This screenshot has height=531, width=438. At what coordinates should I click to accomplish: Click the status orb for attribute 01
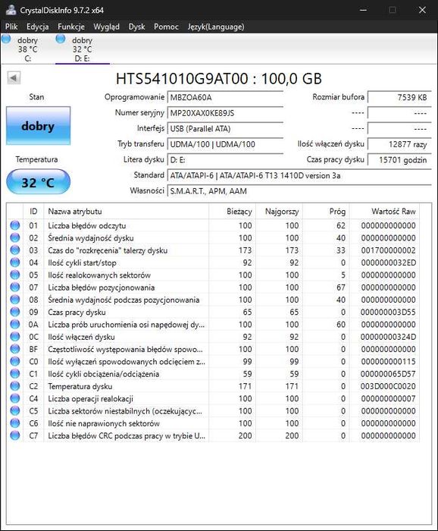pos(15,225)
